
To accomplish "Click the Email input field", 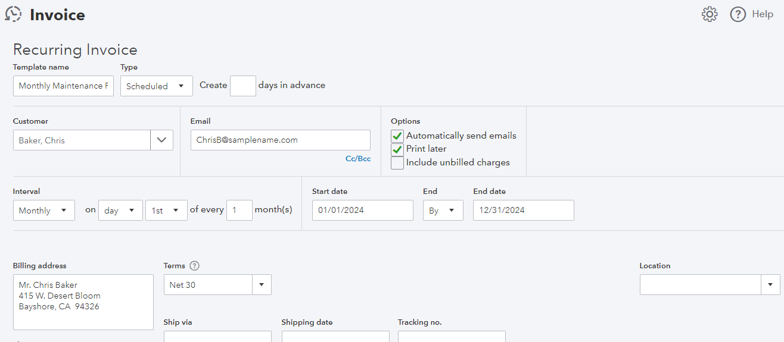I will 281,140.
